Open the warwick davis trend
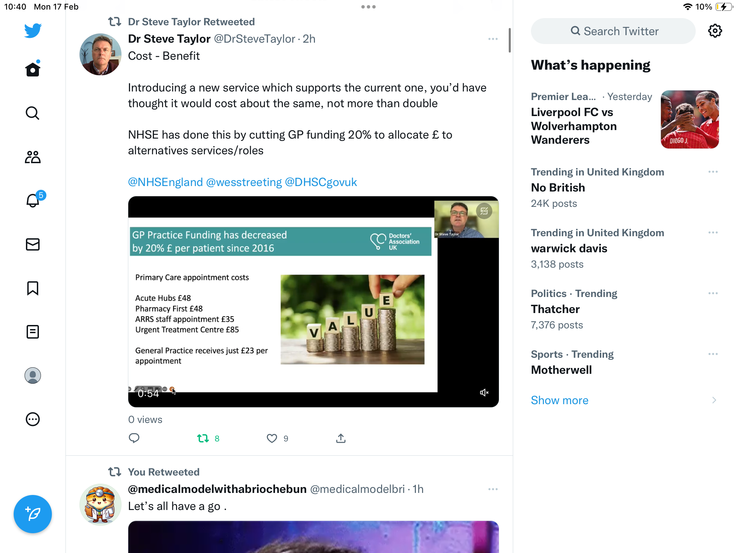This screenshot has height=553, width=737. point(569,248)
